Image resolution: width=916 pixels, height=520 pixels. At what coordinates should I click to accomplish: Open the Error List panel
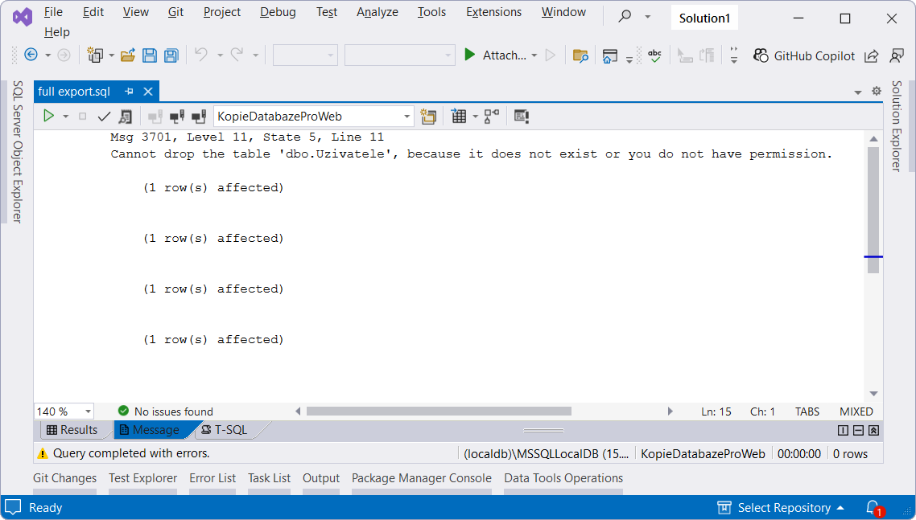point(212,477)
